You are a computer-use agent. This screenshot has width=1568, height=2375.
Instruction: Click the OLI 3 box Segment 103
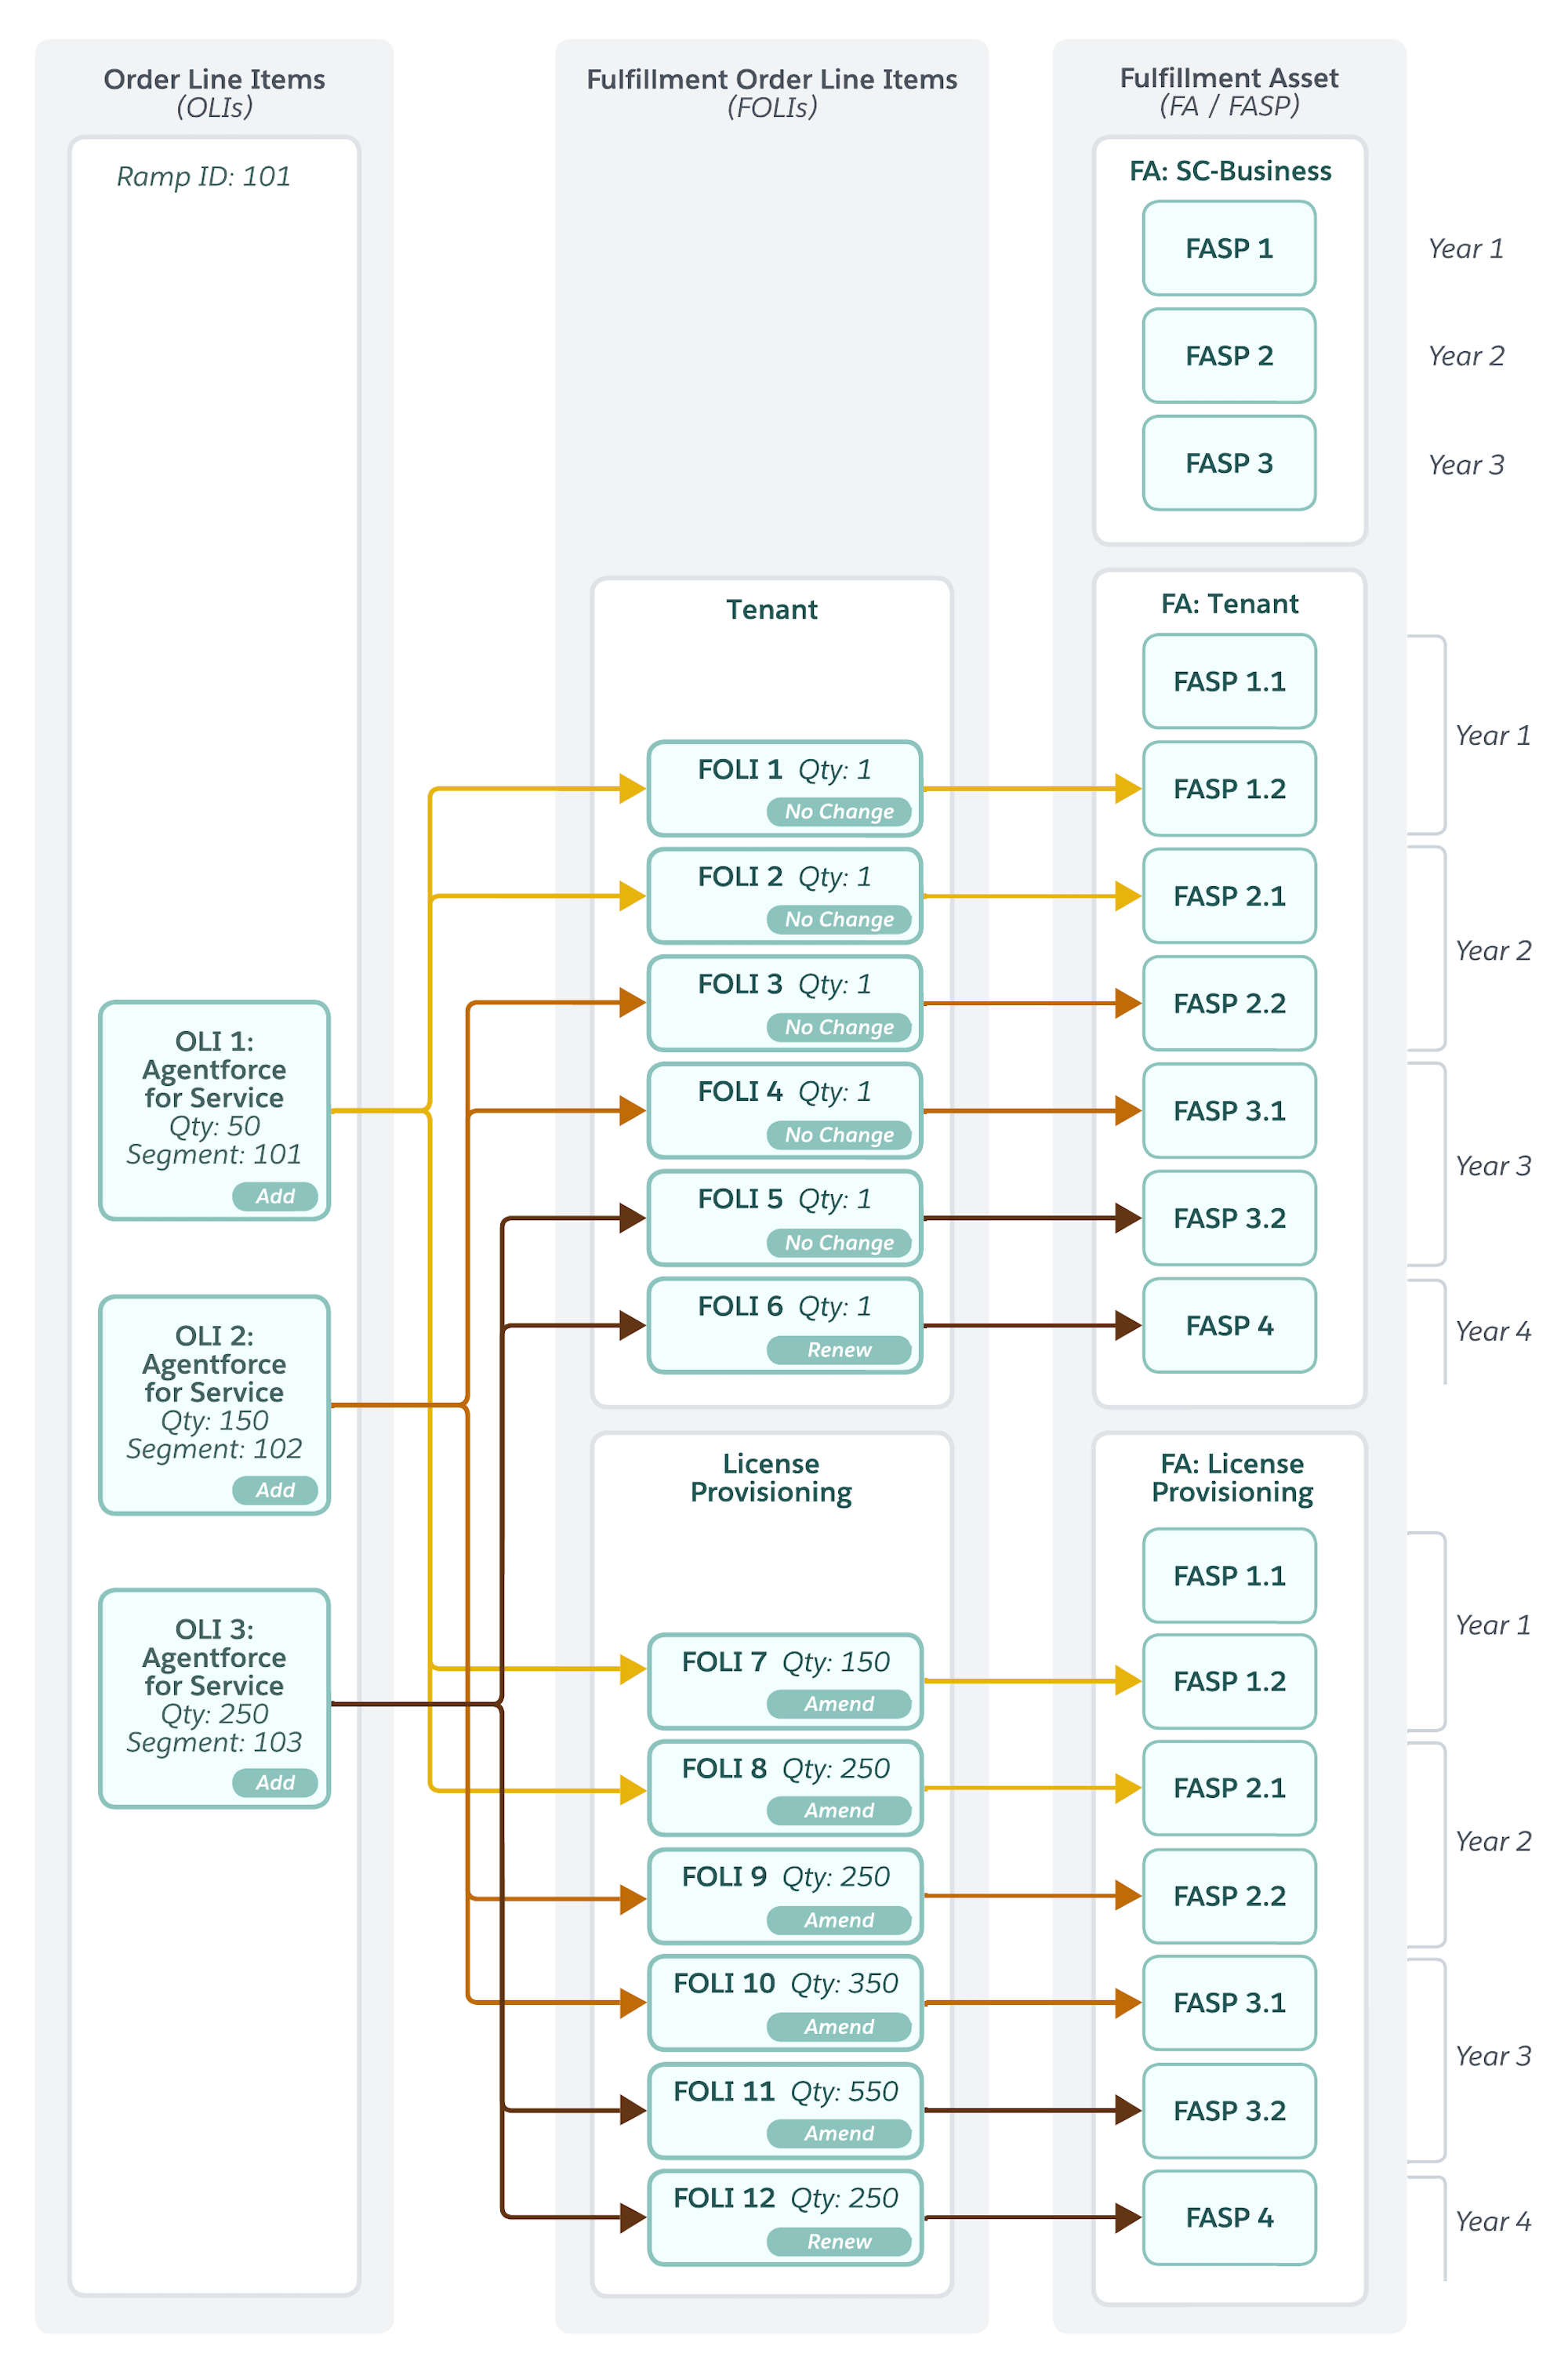point(214,1698)
